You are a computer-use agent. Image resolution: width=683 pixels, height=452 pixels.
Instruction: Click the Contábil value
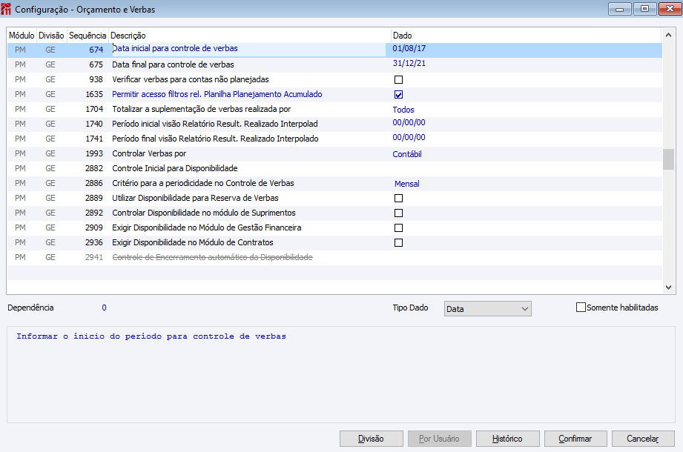407,154
